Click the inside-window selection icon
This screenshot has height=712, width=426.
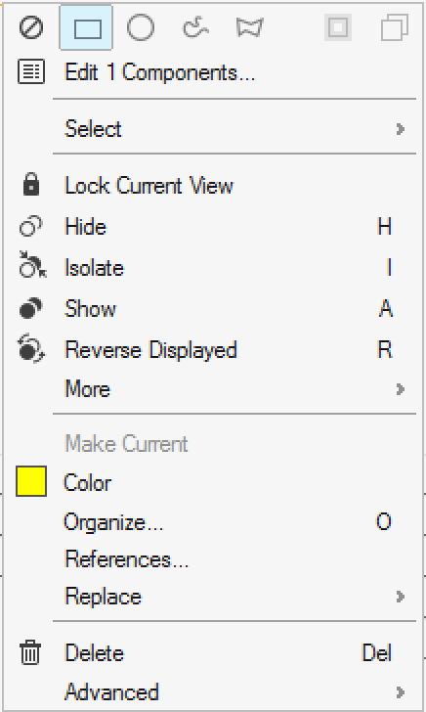[x=338, y=27]
